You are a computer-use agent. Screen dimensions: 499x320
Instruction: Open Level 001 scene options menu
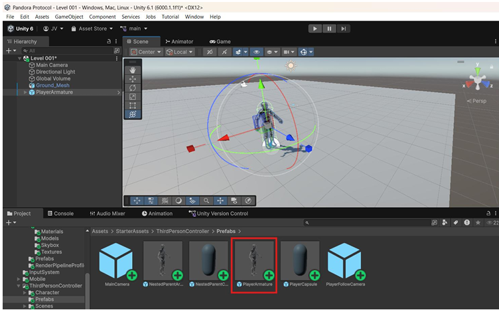coord(117,58)
